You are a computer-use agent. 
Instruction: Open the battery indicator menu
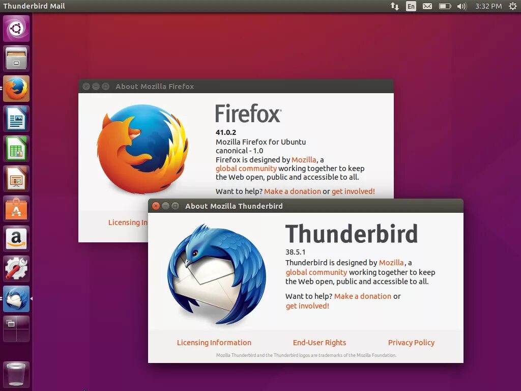coord(445,6)
